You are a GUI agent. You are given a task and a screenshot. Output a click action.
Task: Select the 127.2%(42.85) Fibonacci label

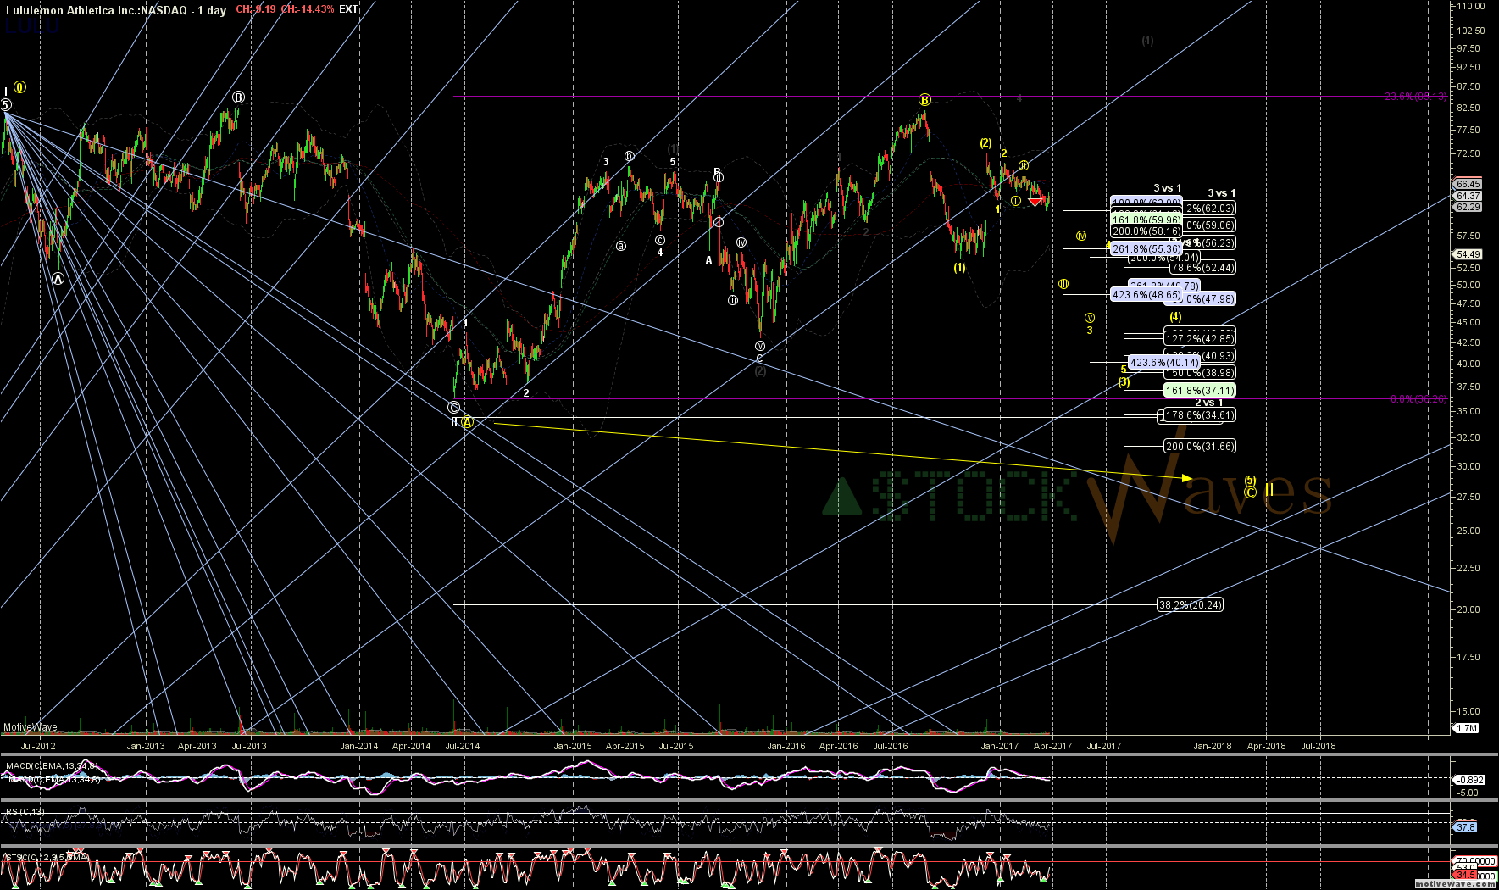1200,339
